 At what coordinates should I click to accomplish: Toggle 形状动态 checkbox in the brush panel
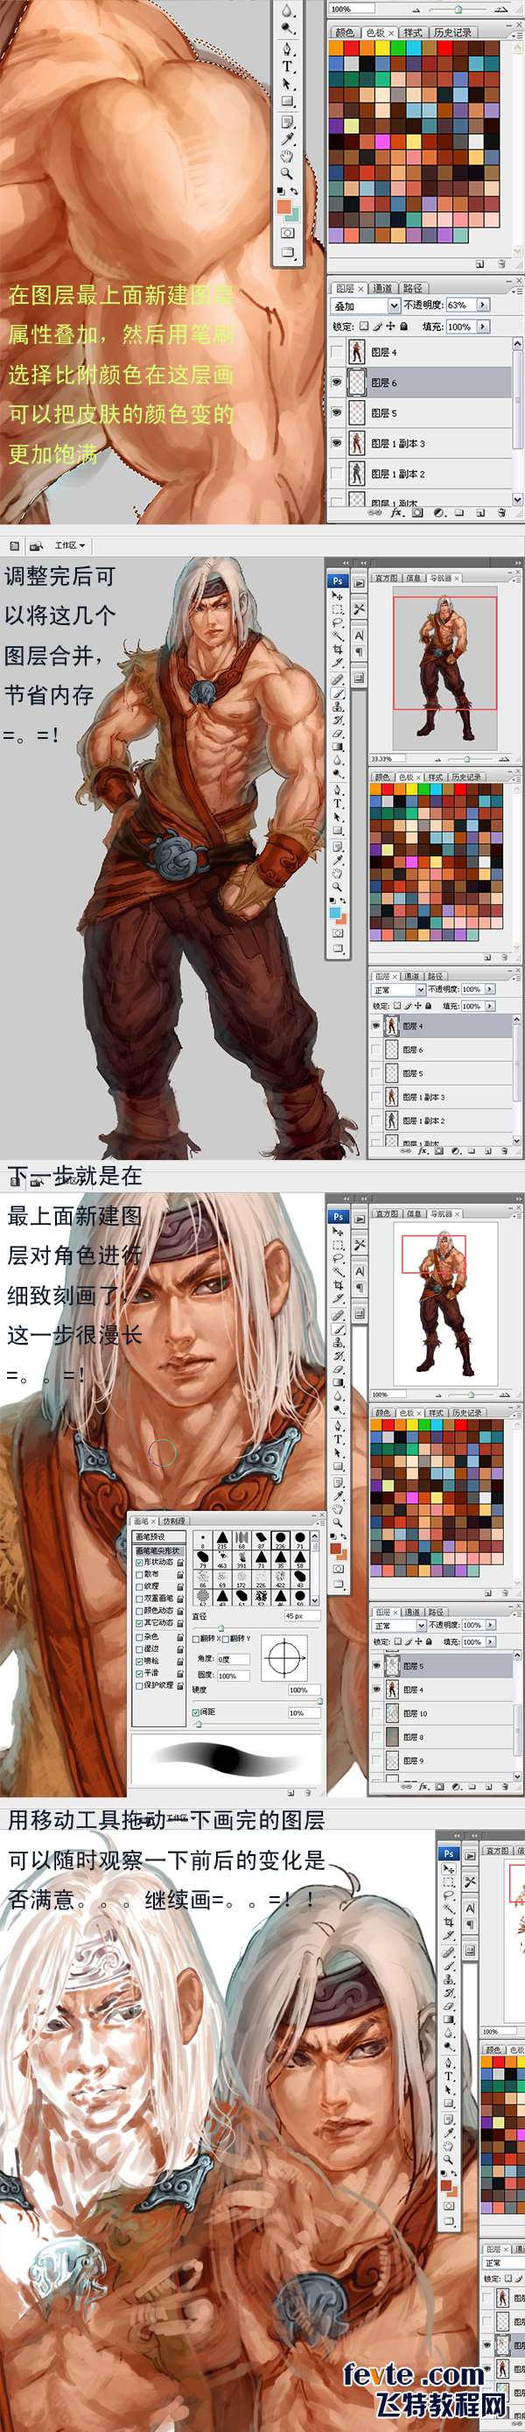(140, 1564)
